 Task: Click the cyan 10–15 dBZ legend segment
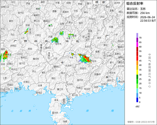(x=137, y=91)
